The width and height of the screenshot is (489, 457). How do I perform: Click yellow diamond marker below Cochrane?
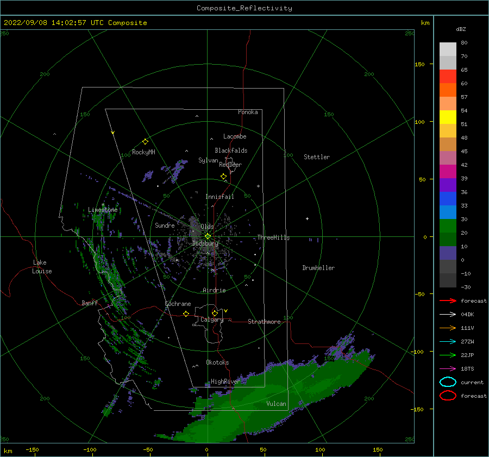point(186,314)
